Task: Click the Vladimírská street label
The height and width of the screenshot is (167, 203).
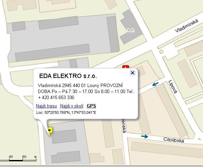Action: coord(187,26)
